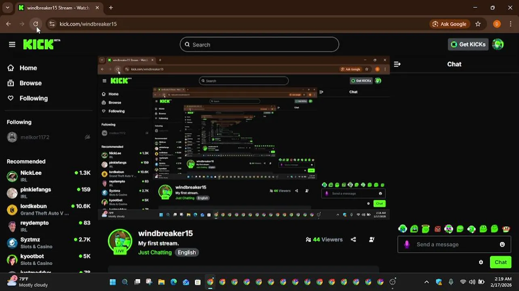Open the lordkebun recommended channel
Screen dimensions: 519x291
49,209
